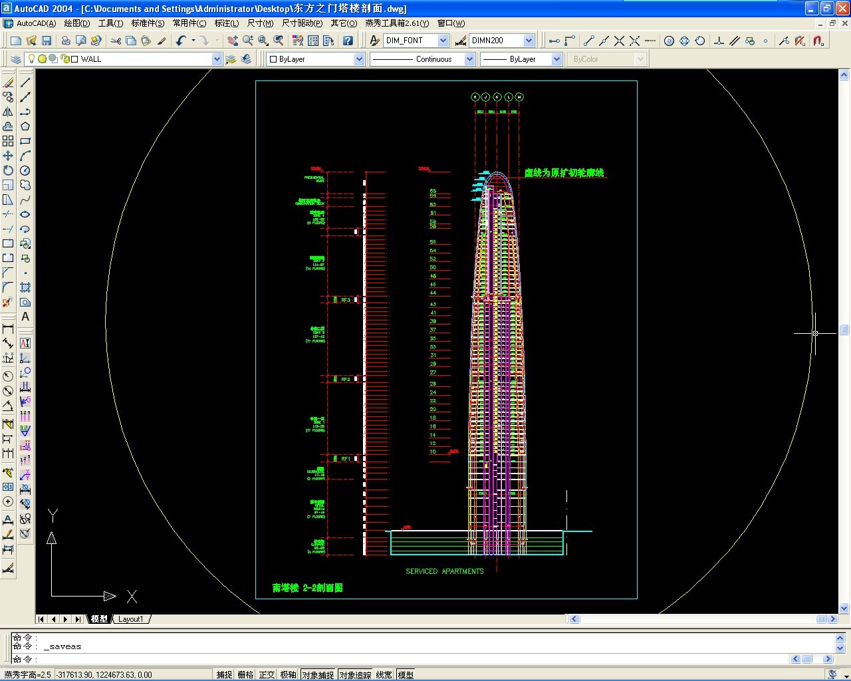
Task: Toggle 模型 model/paper space in status bar
Action: (406, 674)
